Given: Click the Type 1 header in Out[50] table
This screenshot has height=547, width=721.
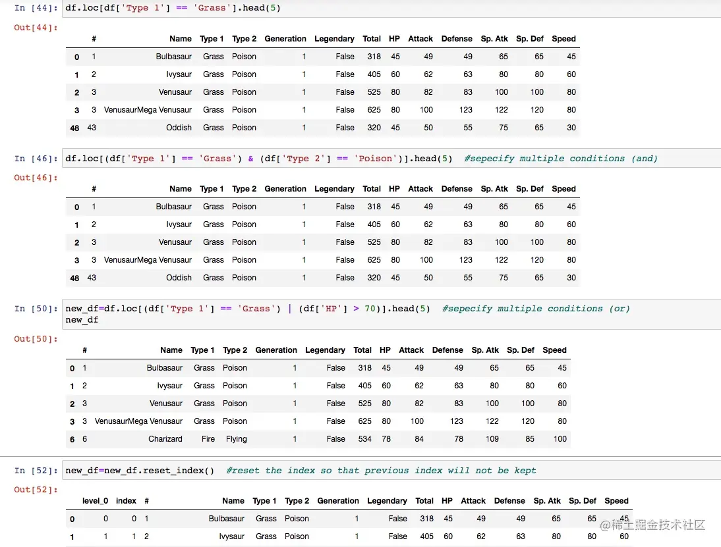Looking at the screenshot, I should point(202,350).
